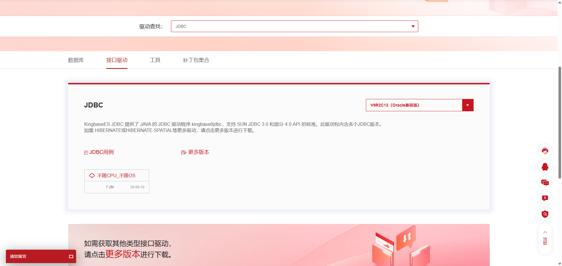Expand the 请您留言 message window icon
The height and width of the screenshot is (266, 562).
pos(71,256)
